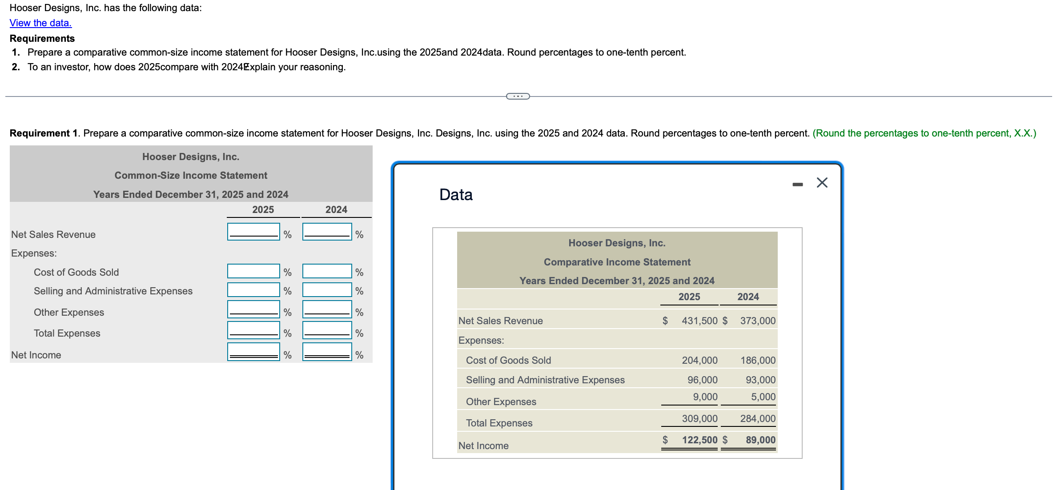Image resolution: width=1053 pixels, height=490 pixels.
Task: Click the 2025 Selling and Administrative Expenses field
Action: click(253, 289)
